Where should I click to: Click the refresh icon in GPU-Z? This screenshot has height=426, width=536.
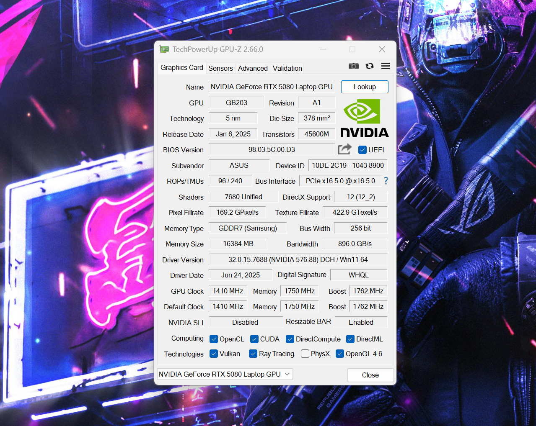pyautogui.click(x=370, y=66)
